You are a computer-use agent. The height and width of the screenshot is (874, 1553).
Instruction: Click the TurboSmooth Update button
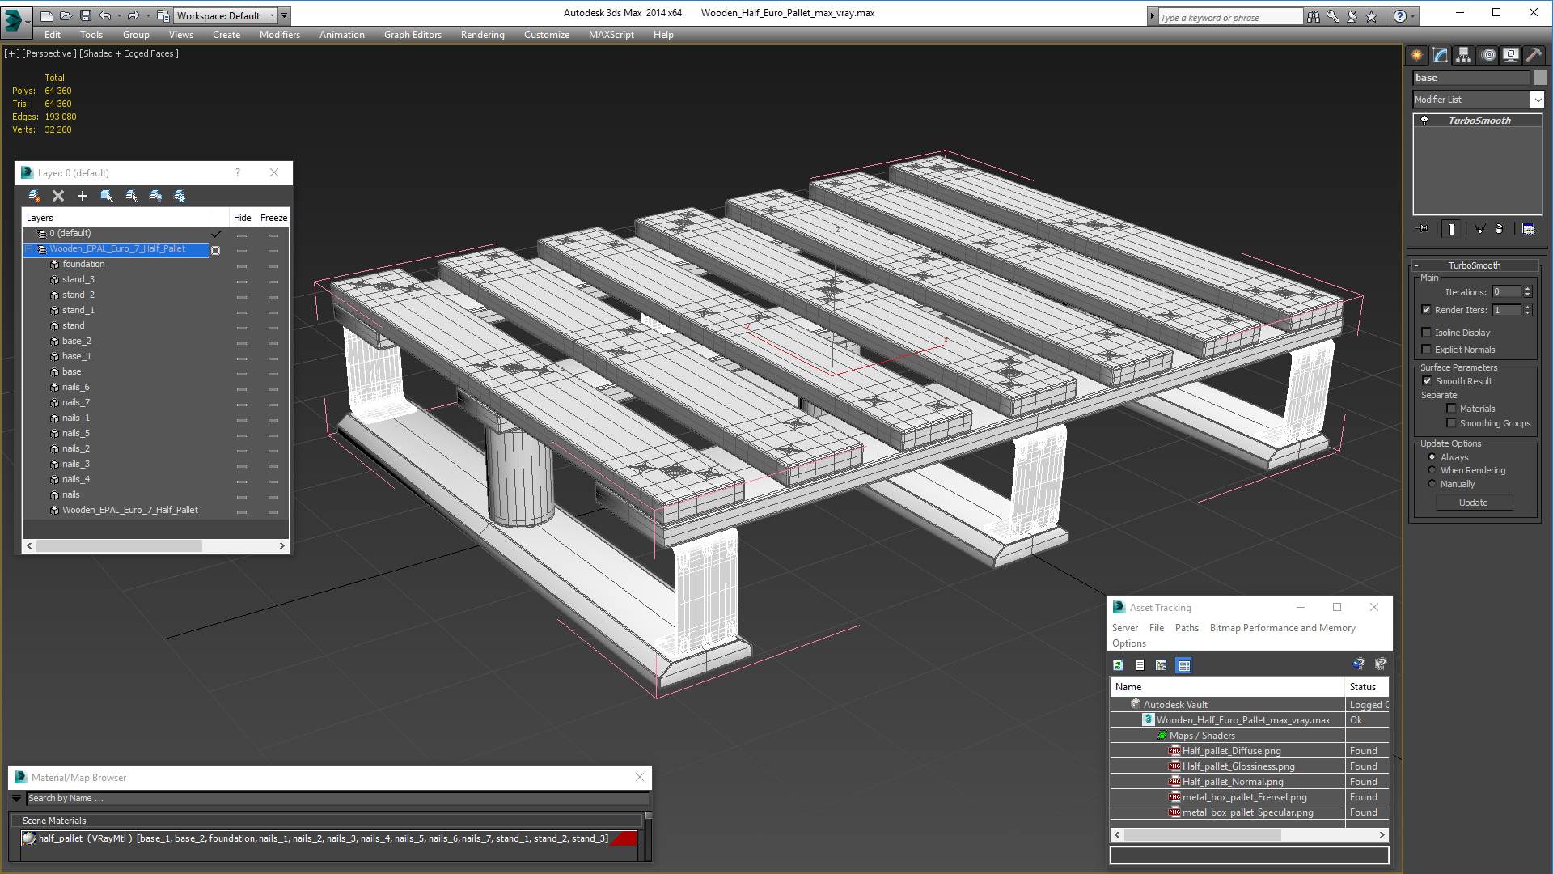click(1473, 503)
